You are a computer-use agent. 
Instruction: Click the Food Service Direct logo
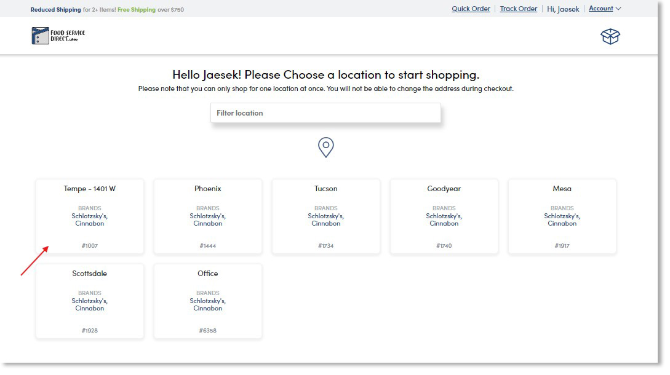[58, 36]
